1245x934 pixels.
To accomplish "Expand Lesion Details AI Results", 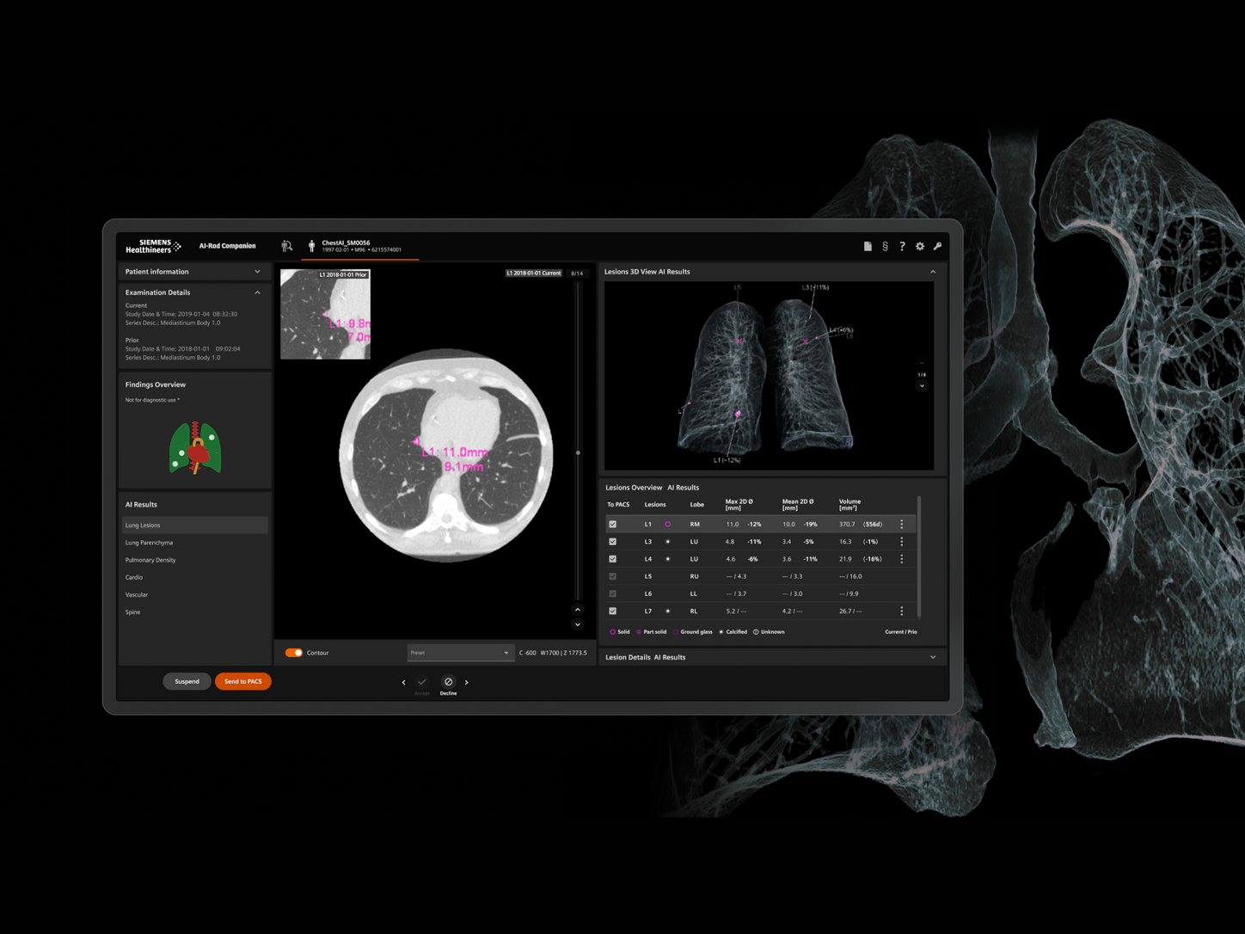I will pos(933,657).
